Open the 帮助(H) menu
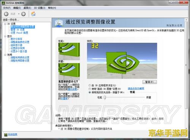Viewport: 190px width, 140px height. click(x=52, y=8)
